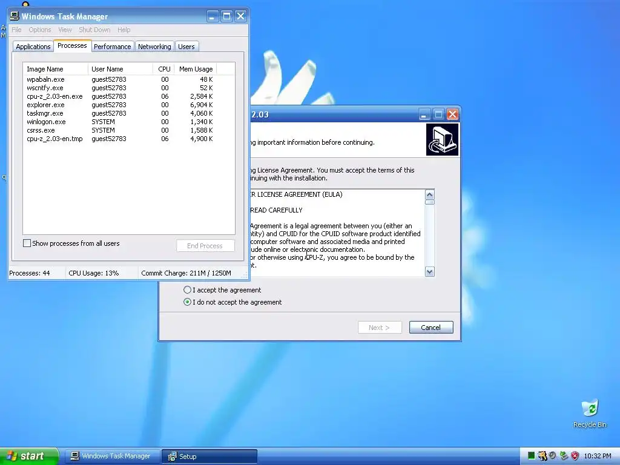Open the Recycle Bin desktop icon

click(x=590, y=414)
